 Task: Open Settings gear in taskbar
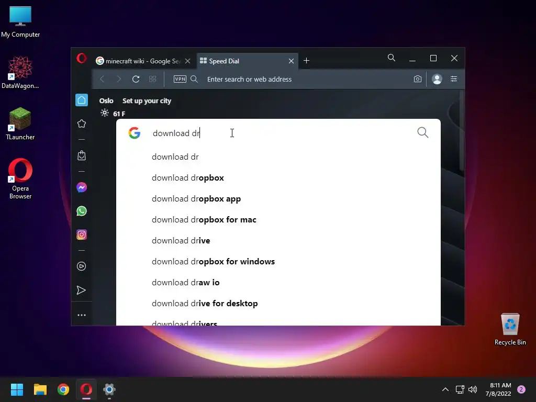[109, 389]
